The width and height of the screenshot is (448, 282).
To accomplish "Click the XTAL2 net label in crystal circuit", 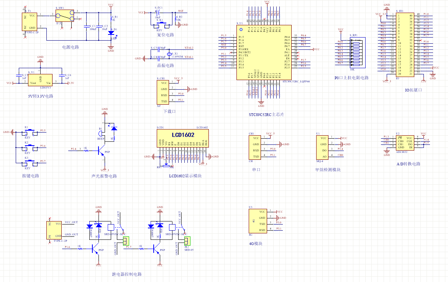I will [x=189, y=48].
